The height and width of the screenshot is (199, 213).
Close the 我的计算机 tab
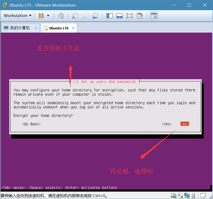click(x=36, y=28)
